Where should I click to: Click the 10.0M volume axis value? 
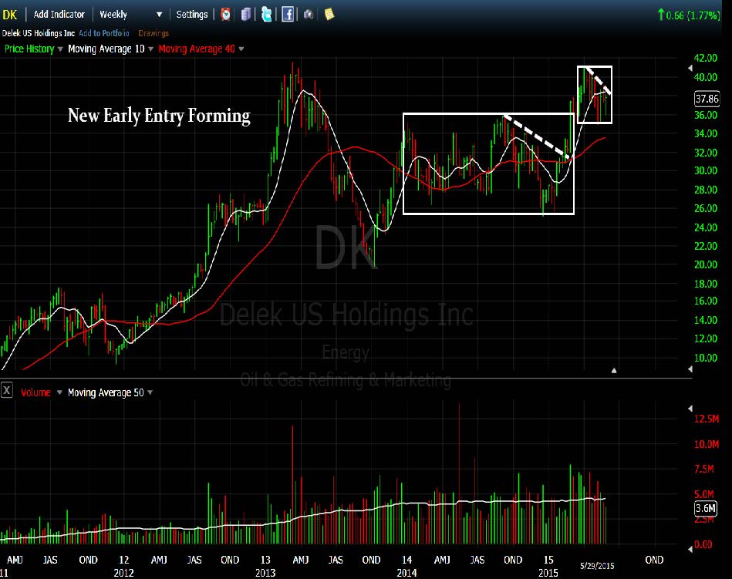(707, 444)
